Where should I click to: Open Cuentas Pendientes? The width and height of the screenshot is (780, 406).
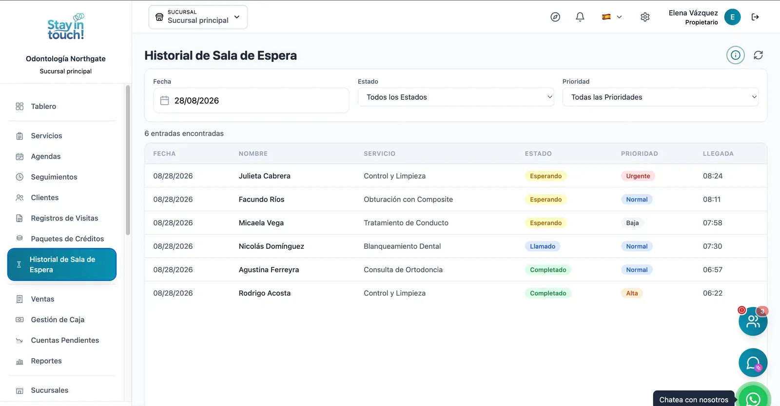(x=65, y=340)
